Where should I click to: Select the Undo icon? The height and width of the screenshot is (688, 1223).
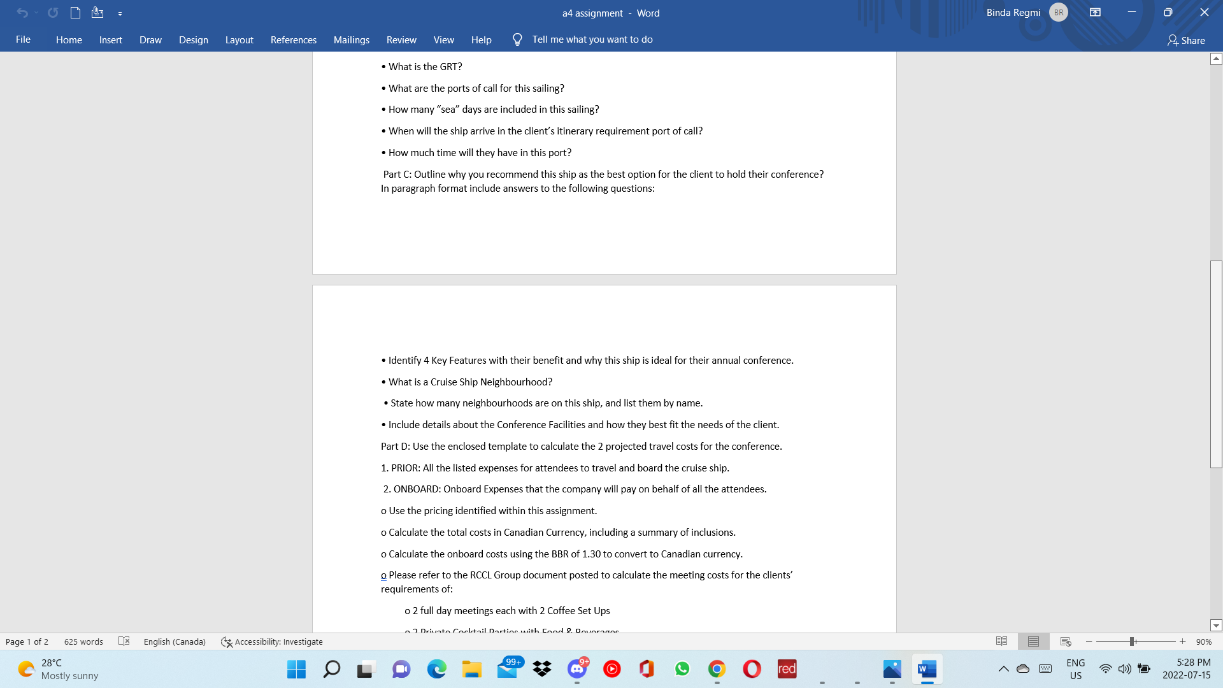pos(24,13)
